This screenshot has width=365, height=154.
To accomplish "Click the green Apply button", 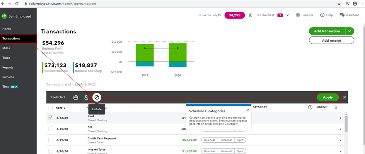I will [x=328, y=97].
